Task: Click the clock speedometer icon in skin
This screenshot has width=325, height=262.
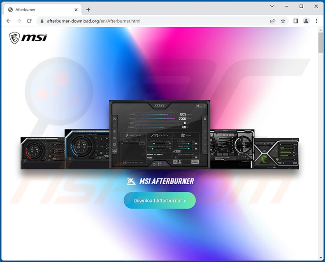Action: click(155, 135)
